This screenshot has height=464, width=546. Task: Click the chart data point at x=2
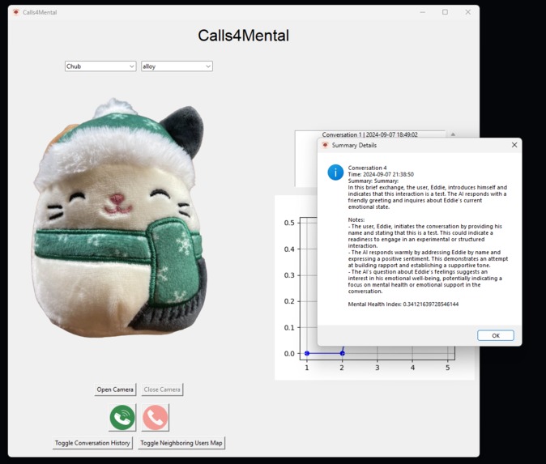tap(343, 353)
